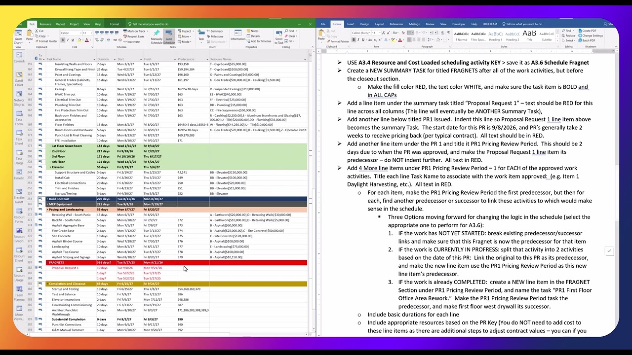Click Add to Timeline
This screenshot has height=355, width=632.
tap(259, 41)
